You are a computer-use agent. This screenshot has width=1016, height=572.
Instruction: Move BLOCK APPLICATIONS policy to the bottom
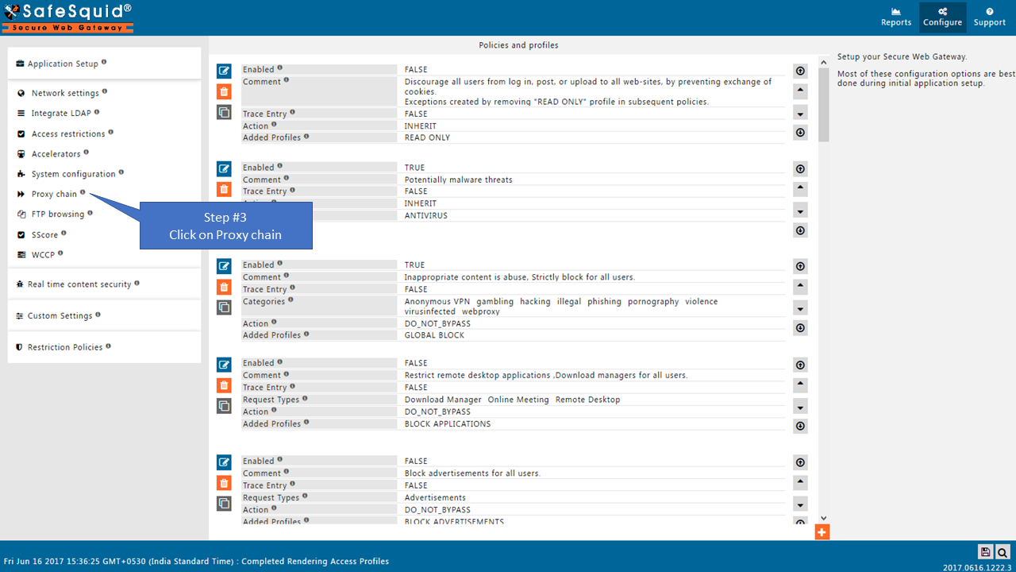click(800, 426)
